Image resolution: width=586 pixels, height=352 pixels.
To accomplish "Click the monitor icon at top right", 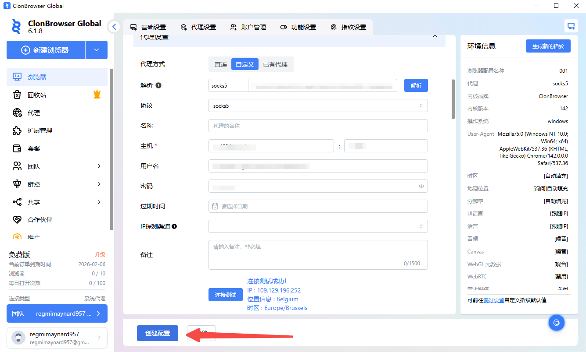I will pyautogui.click(x=571, y=26).
